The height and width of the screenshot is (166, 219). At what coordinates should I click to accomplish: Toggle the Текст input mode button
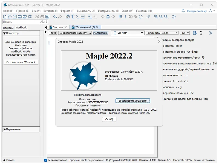click(53, 33)
